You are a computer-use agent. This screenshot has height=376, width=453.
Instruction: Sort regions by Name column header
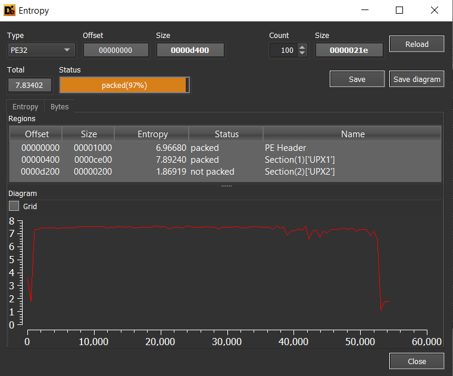point(352,134)
